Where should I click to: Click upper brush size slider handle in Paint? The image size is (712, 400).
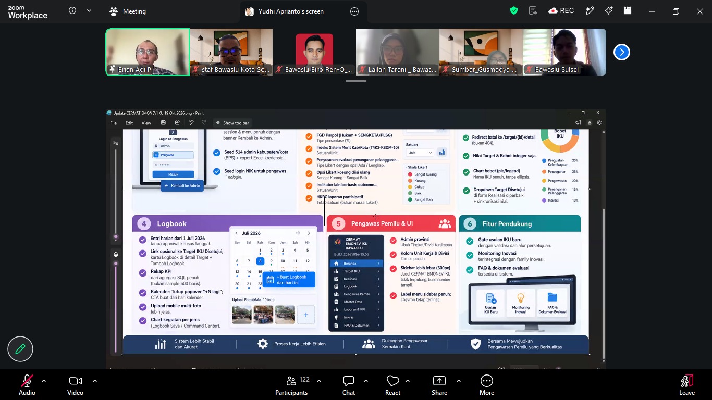[116, 238]
